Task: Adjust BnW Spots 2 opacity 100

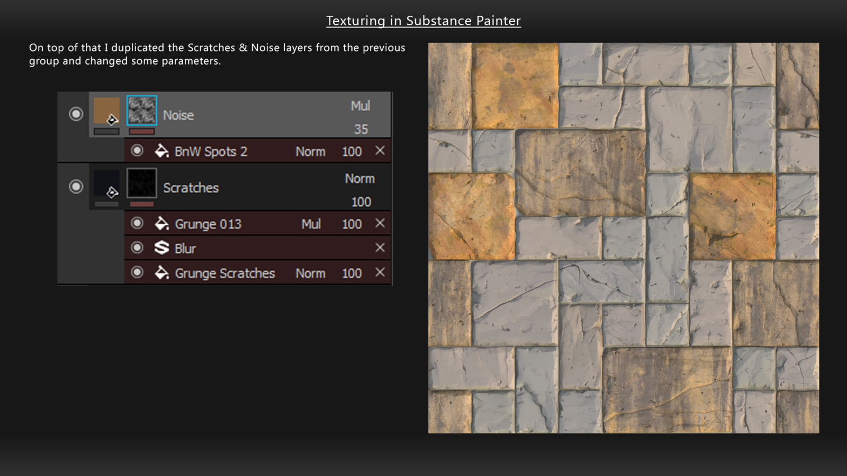Action: [x=352, y=152]
